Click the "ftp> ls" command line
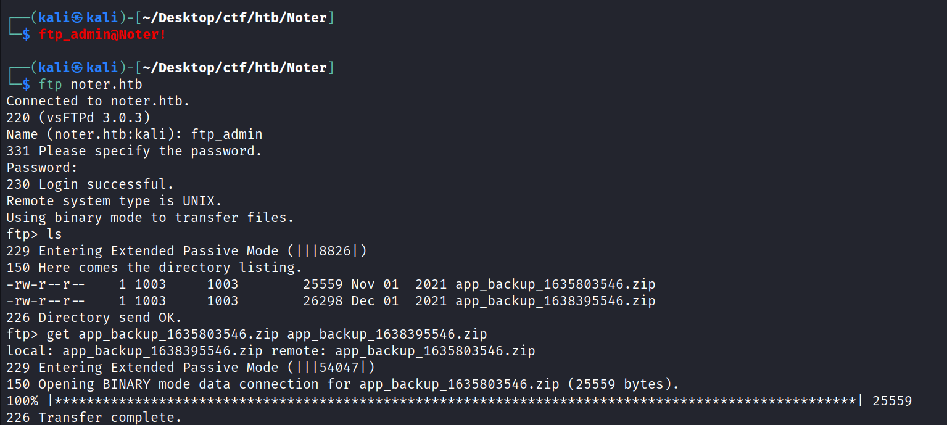Image resolution: width=947 pixels, height=425 pixels. coord(35,234)
